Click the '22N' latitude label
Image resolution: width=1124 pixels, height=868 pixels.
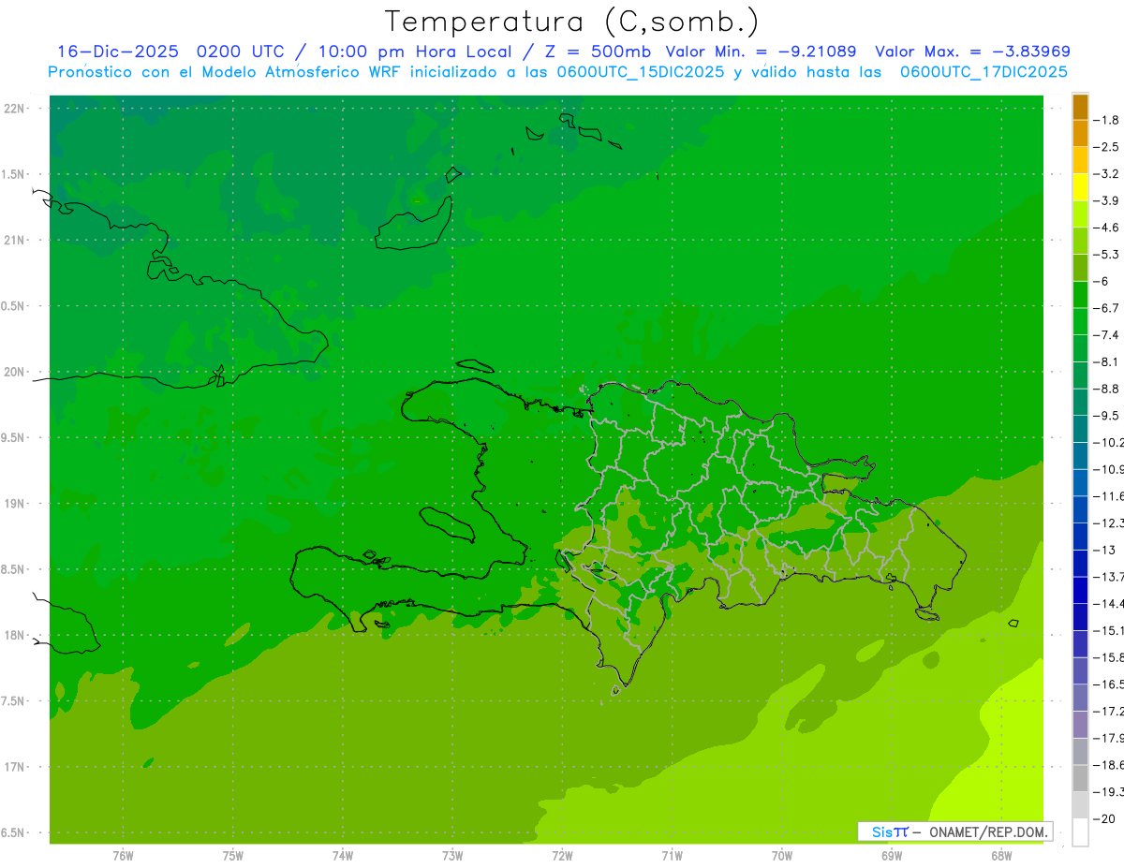tap(16, 109)
